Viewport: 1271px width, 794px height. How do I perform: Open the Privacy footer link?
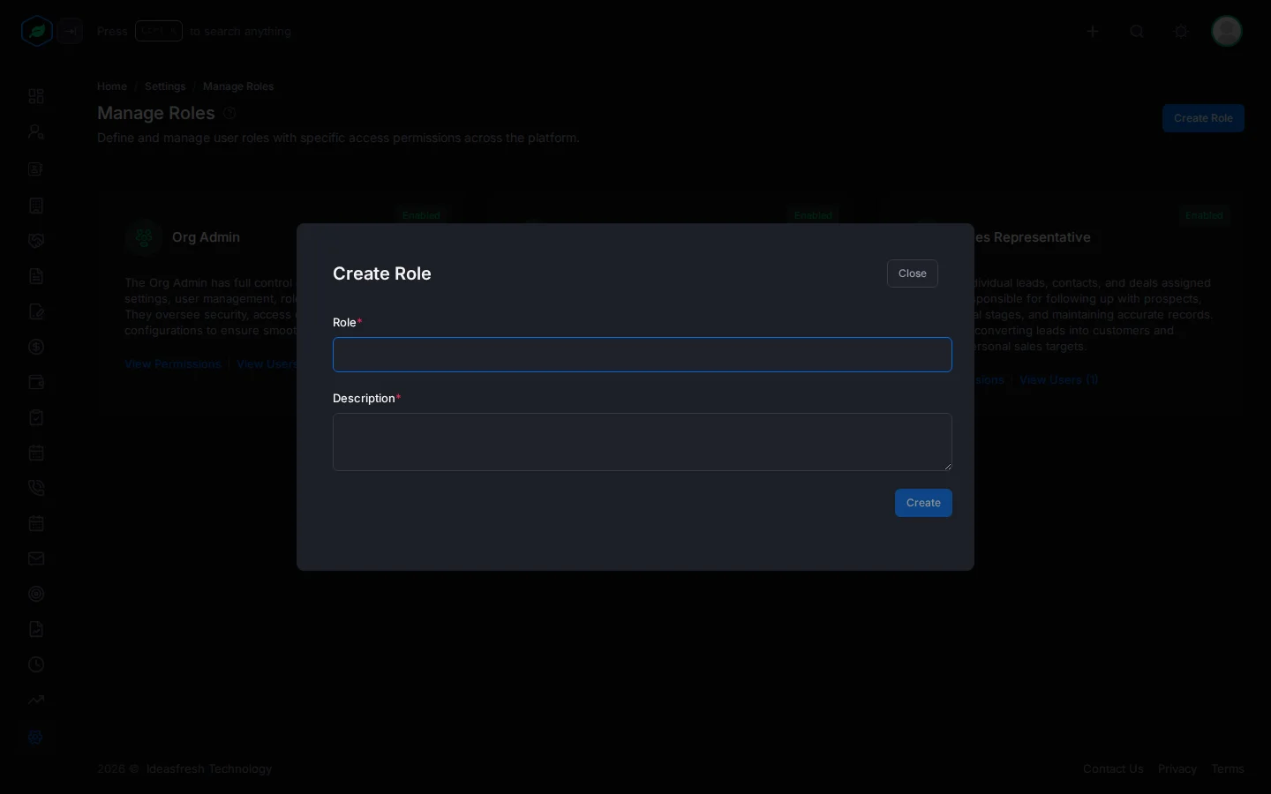[1177, 769]
